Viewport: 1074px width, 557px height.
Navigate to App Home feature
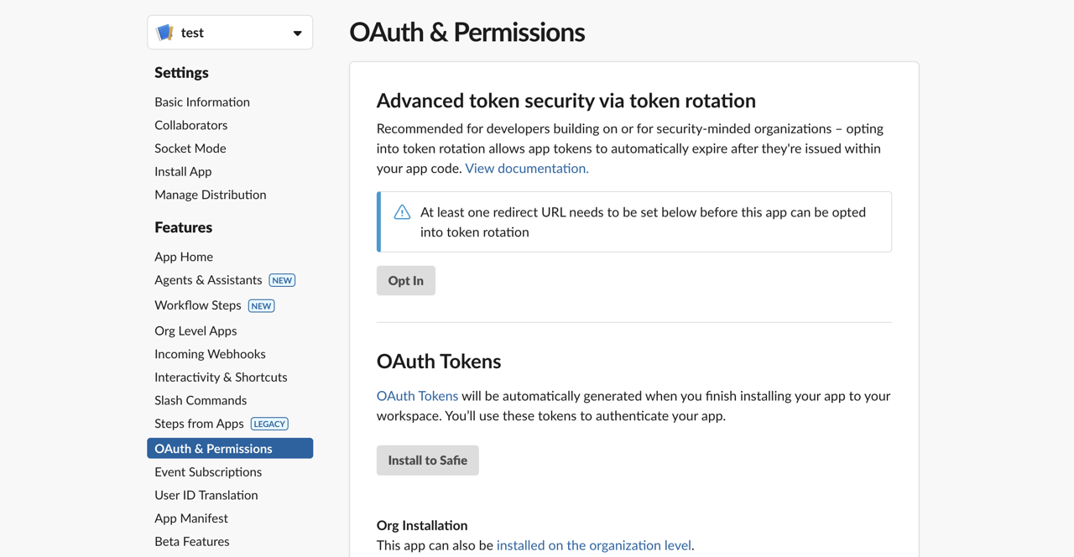tap(184, 257)
